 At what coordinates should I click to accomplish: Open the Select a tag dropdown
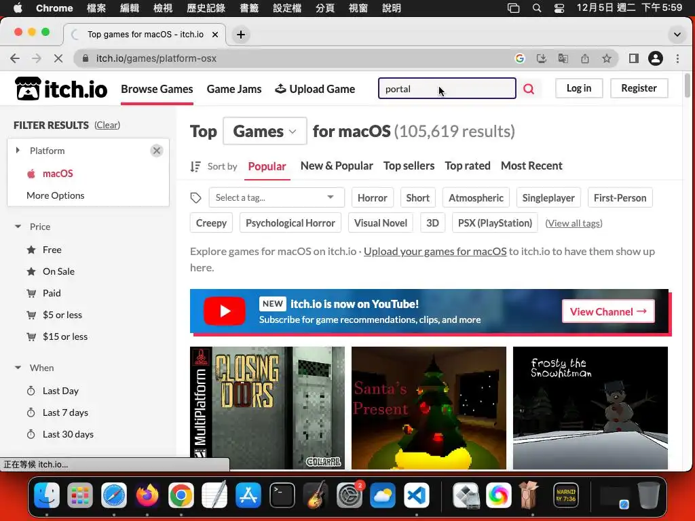click(276, 197)
